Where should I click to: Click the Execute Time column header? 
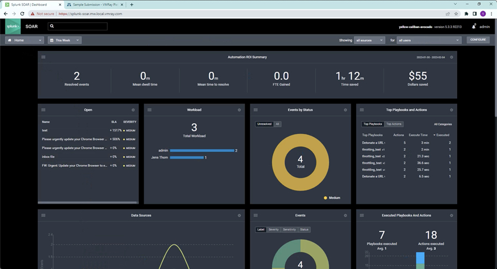tap(418, 135)
